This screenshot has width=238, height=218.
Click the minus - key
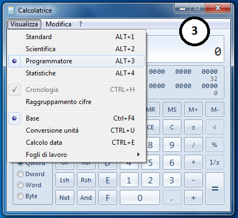click(193, 180)
